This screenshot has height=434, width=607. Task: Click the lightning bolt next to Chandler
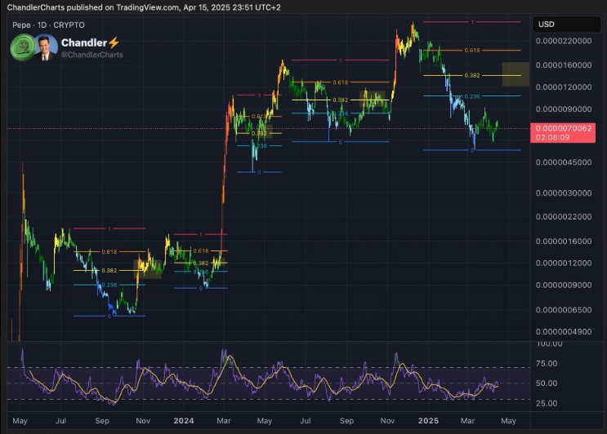(x=114, y=42)
